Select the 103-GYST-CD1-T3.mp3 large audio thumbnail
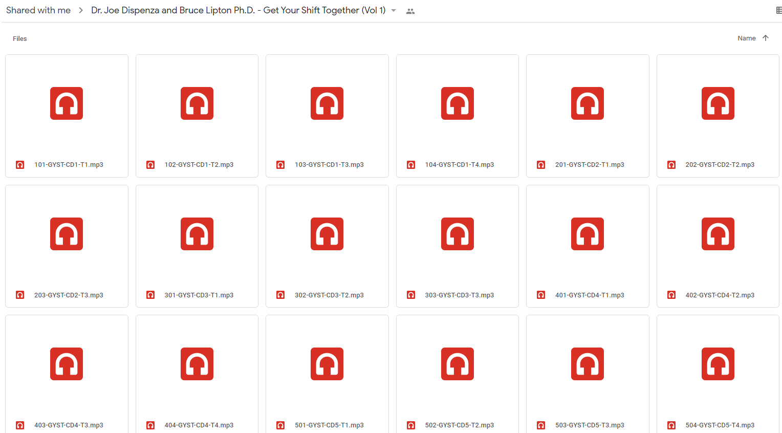This screenshot has height=433, width=782. pos(327,103)
